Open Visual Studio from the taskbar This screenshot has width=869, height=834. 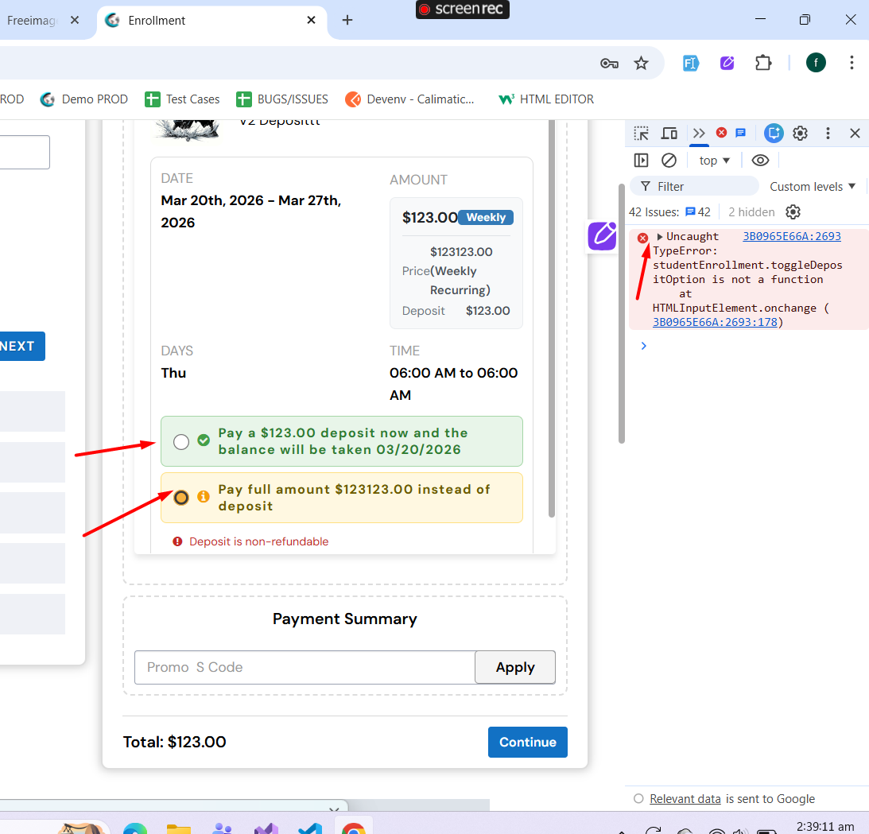(x=266, y=828)
